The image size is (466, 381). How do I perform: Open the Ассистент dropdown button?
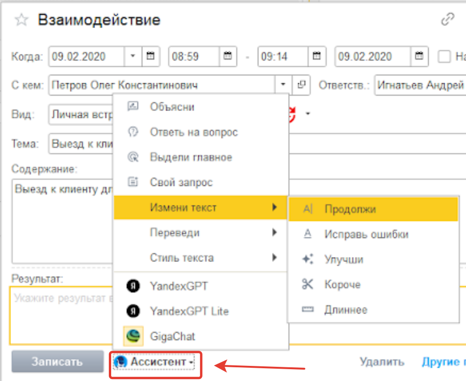(156, 362)
